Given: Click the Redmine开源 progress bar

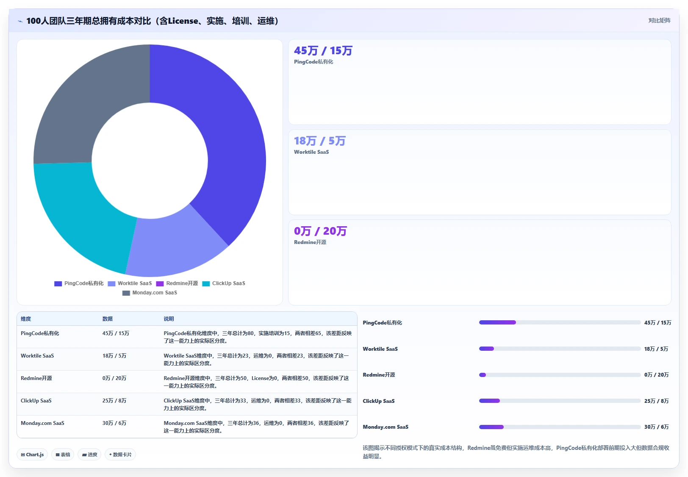Looking at the screenshot, I should (560, 375).
